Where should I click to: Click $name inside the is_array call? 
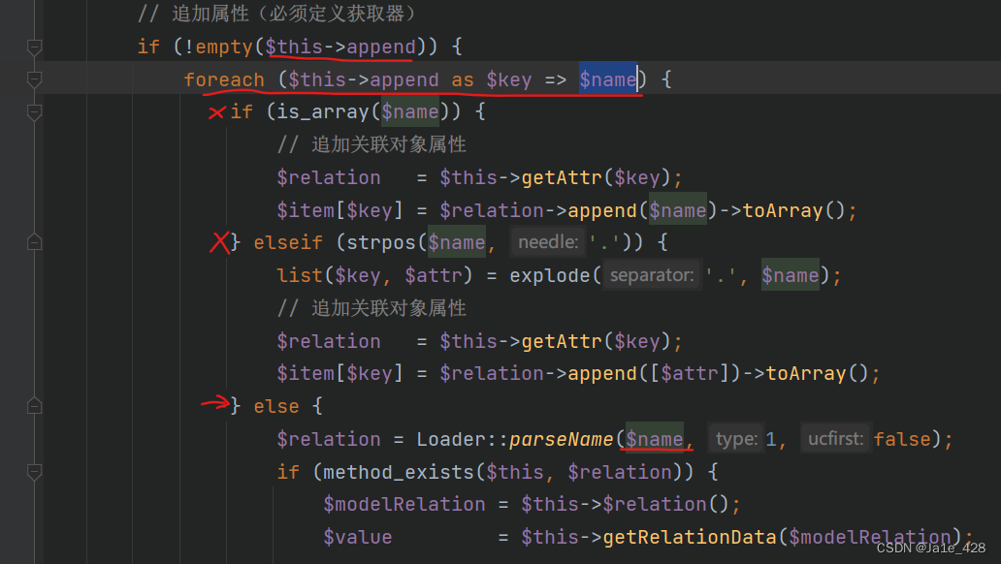click(x=410, y=112)
